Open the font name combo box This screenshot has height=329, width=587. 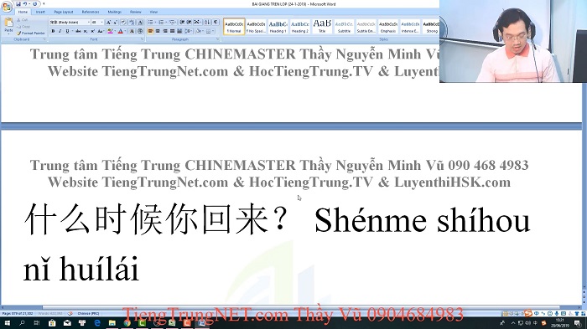point(70,23)
